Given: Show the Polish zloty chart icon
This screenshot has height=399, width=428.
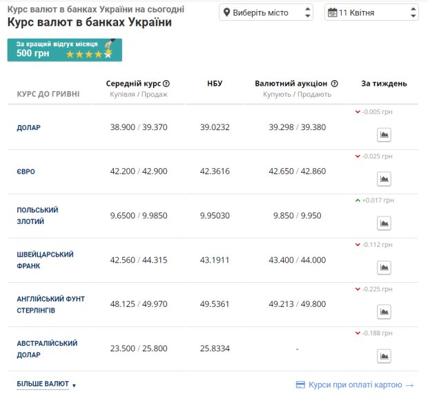Looking at the screenshot, I should point(385,223).
